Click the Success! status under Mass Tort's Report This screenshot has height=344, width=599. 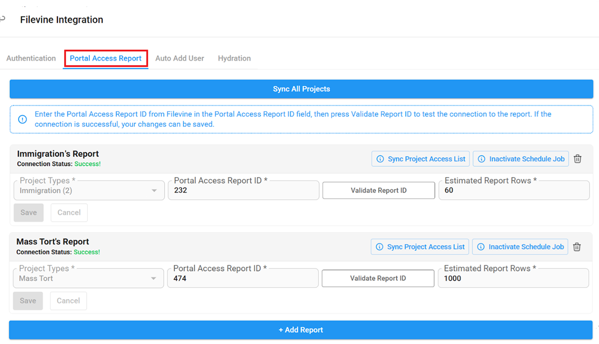[87, 252]
